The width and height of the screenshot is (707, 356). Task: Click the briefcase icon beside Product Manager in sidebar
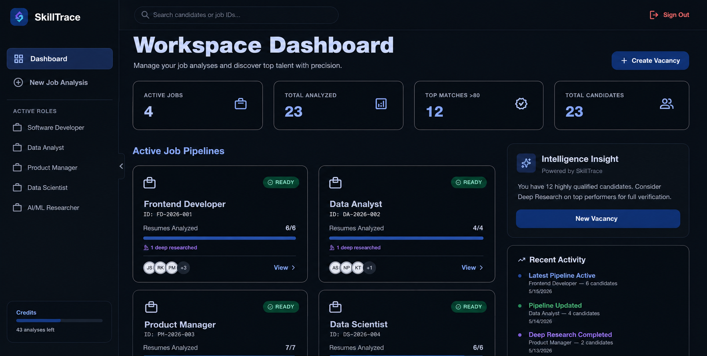coord(17,168)
